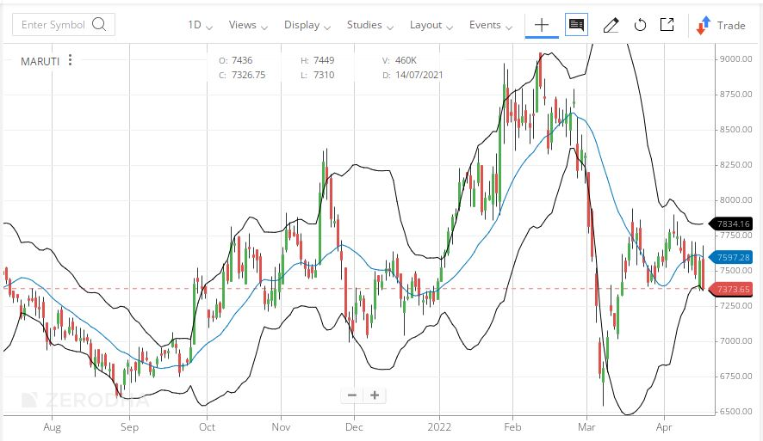
Task: Click the 7250.00 price axis label
Action: pos(736,305)
